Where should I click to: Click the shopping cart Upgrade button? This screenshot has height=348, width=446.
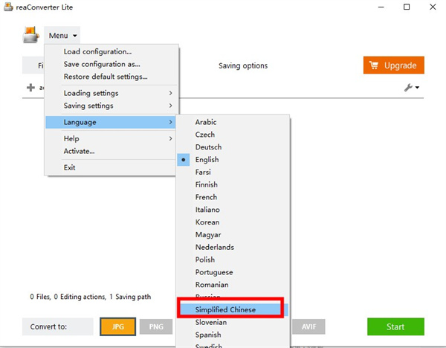(394, 65)
